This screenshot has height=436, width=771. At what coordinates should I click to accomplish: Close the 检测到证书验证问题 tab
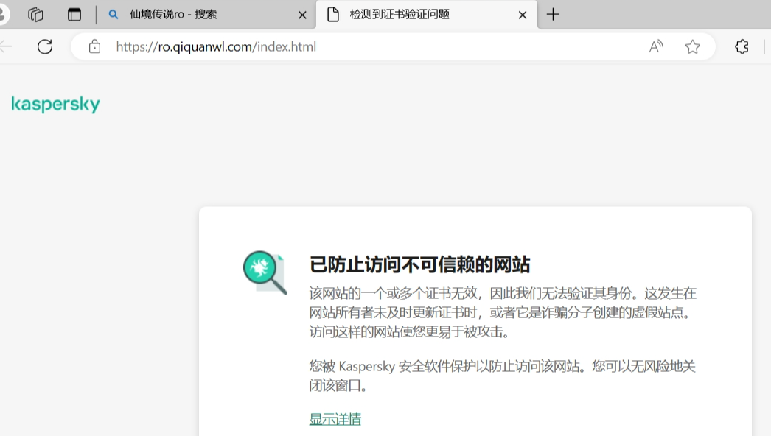click(x=523, y=15)
